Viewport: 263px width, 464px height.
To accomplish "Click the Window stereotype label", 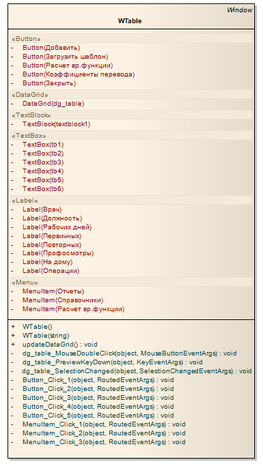I will 240,10.
